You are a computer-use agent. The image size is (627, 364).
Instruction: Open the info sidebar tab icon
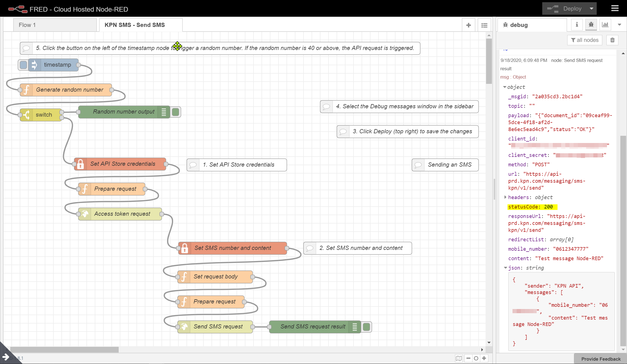[x=577, y=25]
